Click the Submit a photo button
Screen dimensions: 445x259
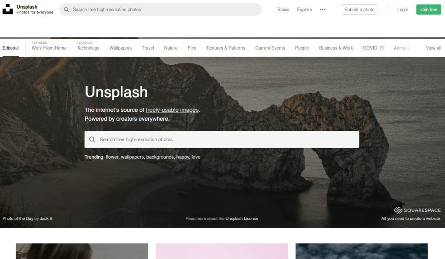[x=359, y=10]
